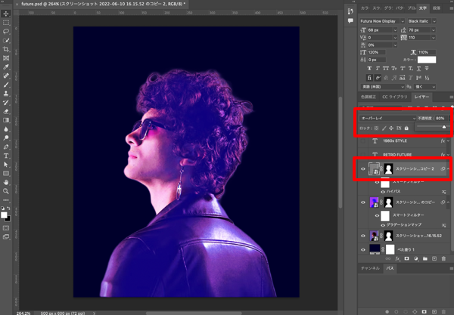Viewport: 454px width, 315px height.
Task: Open the Comments panel icon
Action: pos(350,21)
